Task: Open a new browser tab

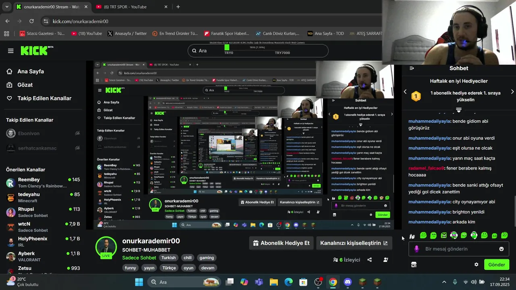Action: pyautogui.click(x=178, y=7)
